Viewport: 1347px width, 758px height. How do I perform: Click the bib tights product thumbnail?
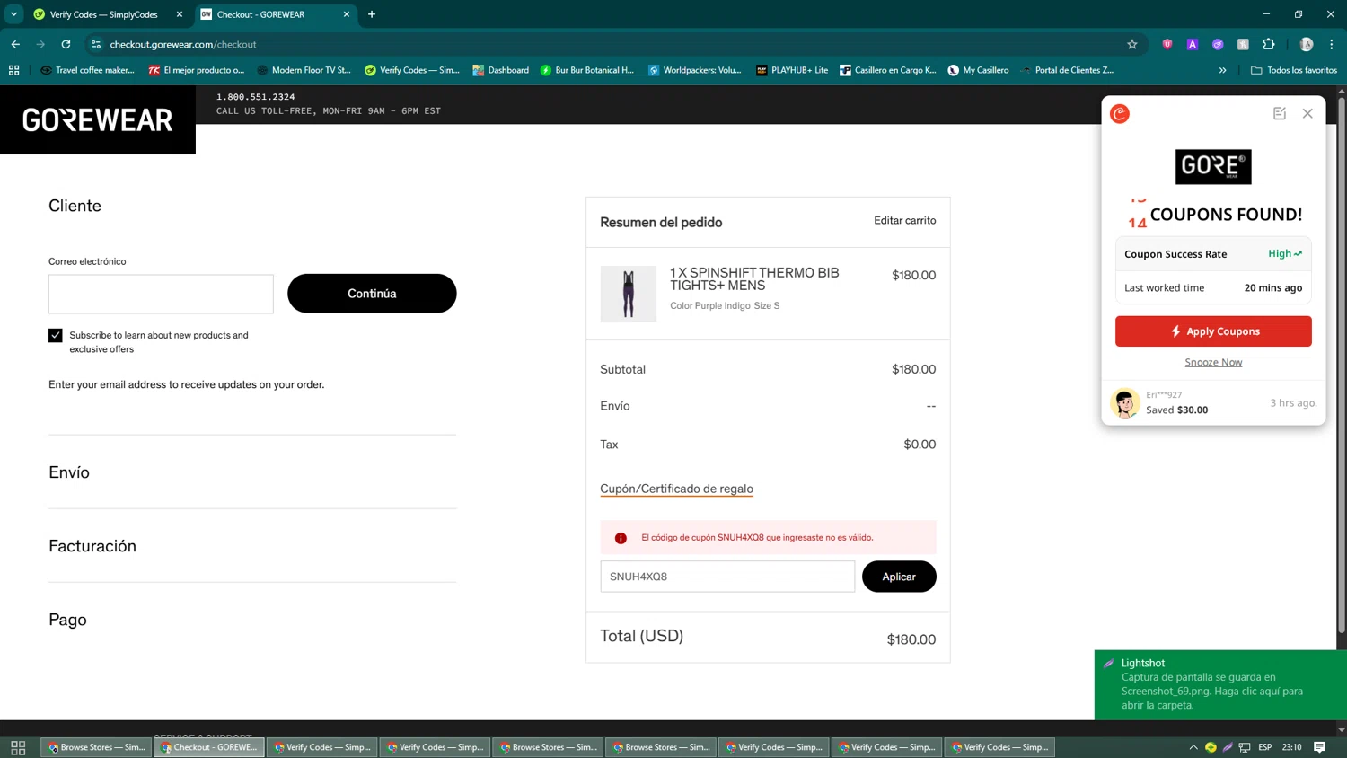pos(628,294)
